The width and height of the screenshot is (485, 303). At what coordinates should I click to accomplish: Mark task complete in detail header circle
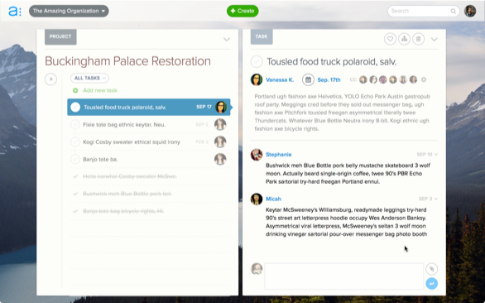click(257, 61)
